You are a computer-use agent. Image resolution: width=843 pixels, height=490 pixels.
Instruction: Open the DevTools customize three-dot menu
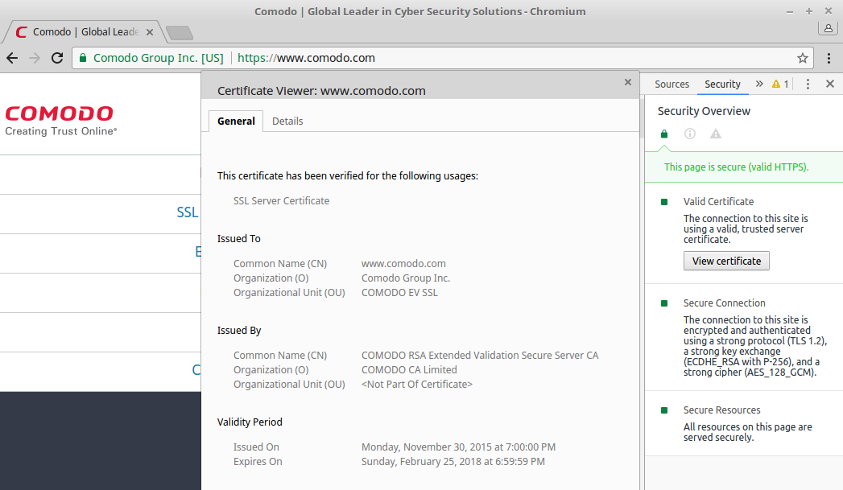tap(808, 84)
